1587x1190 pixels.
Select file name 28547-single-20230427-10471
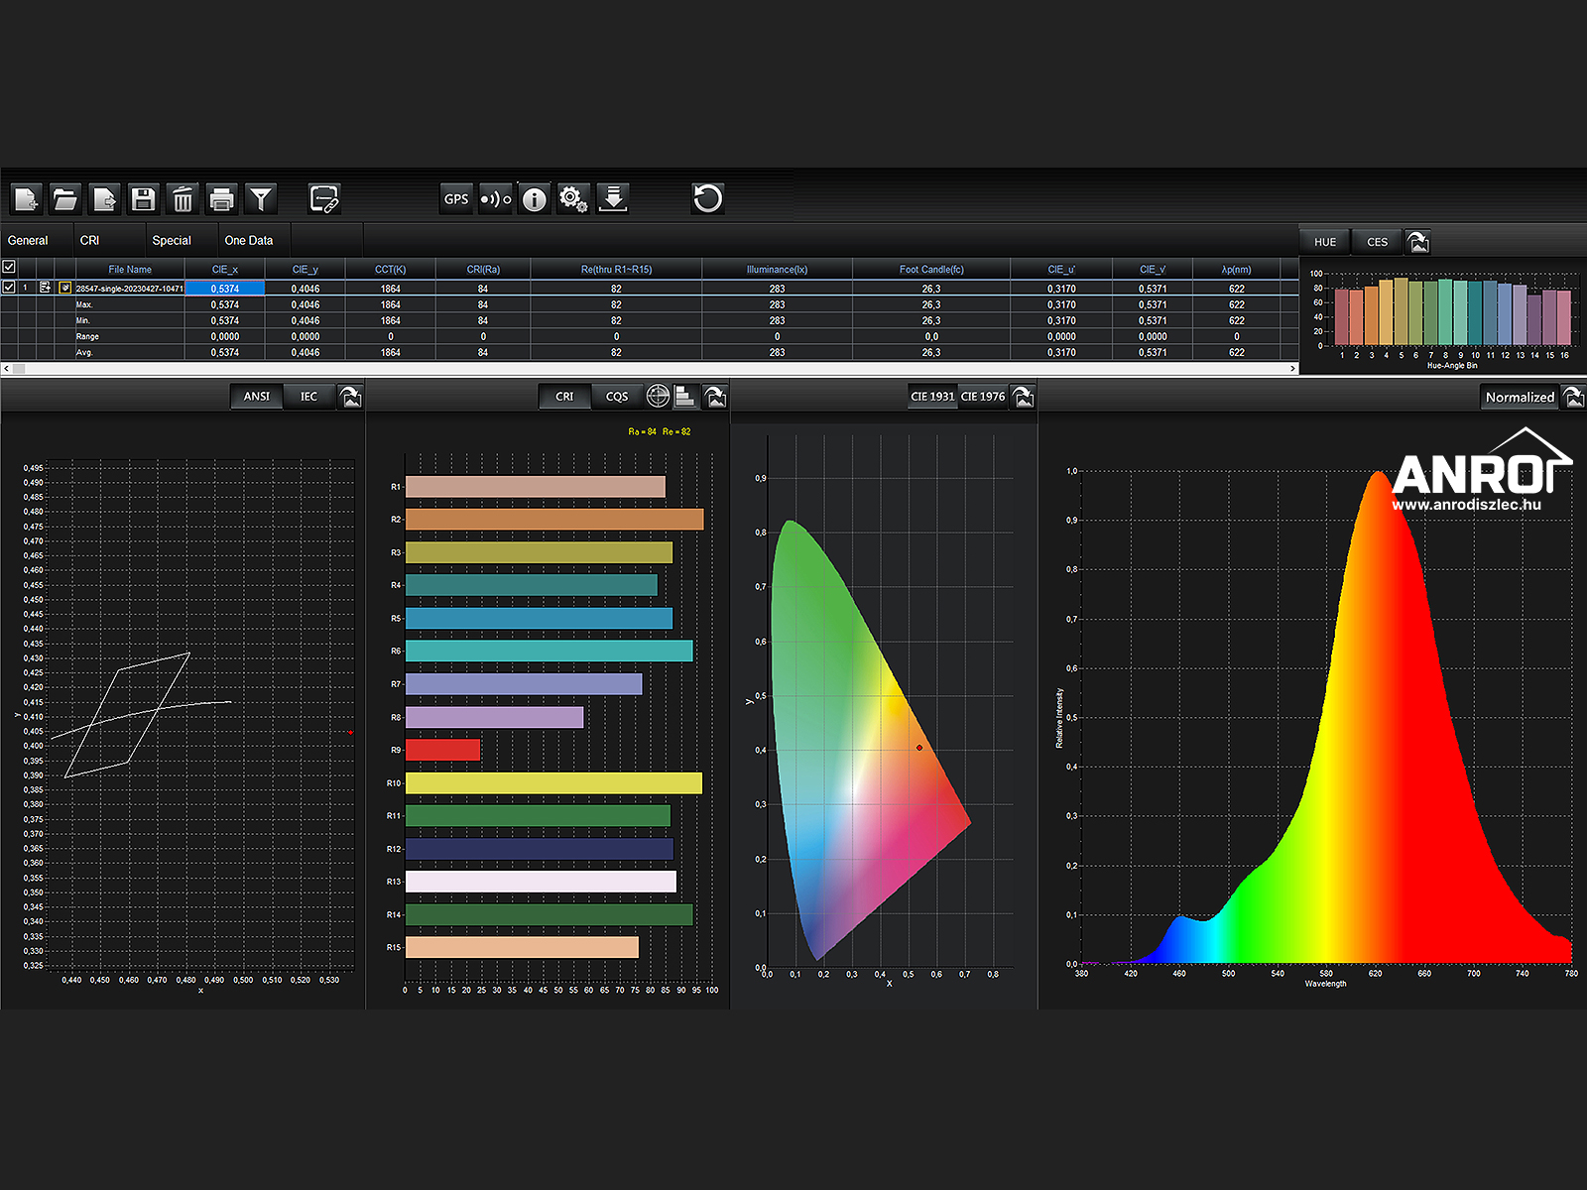pos(130,289)
